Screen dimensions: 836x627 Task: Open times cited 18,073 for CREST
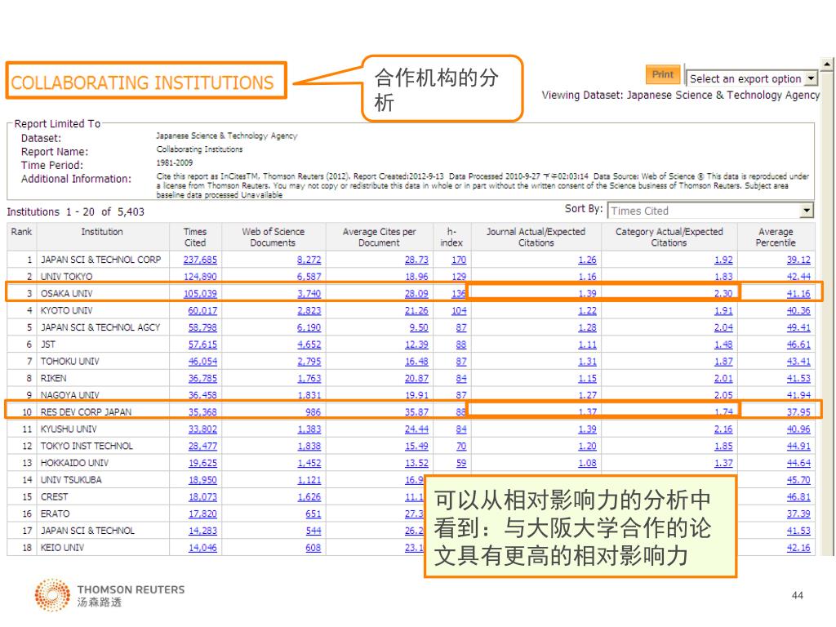coord(202,497)
